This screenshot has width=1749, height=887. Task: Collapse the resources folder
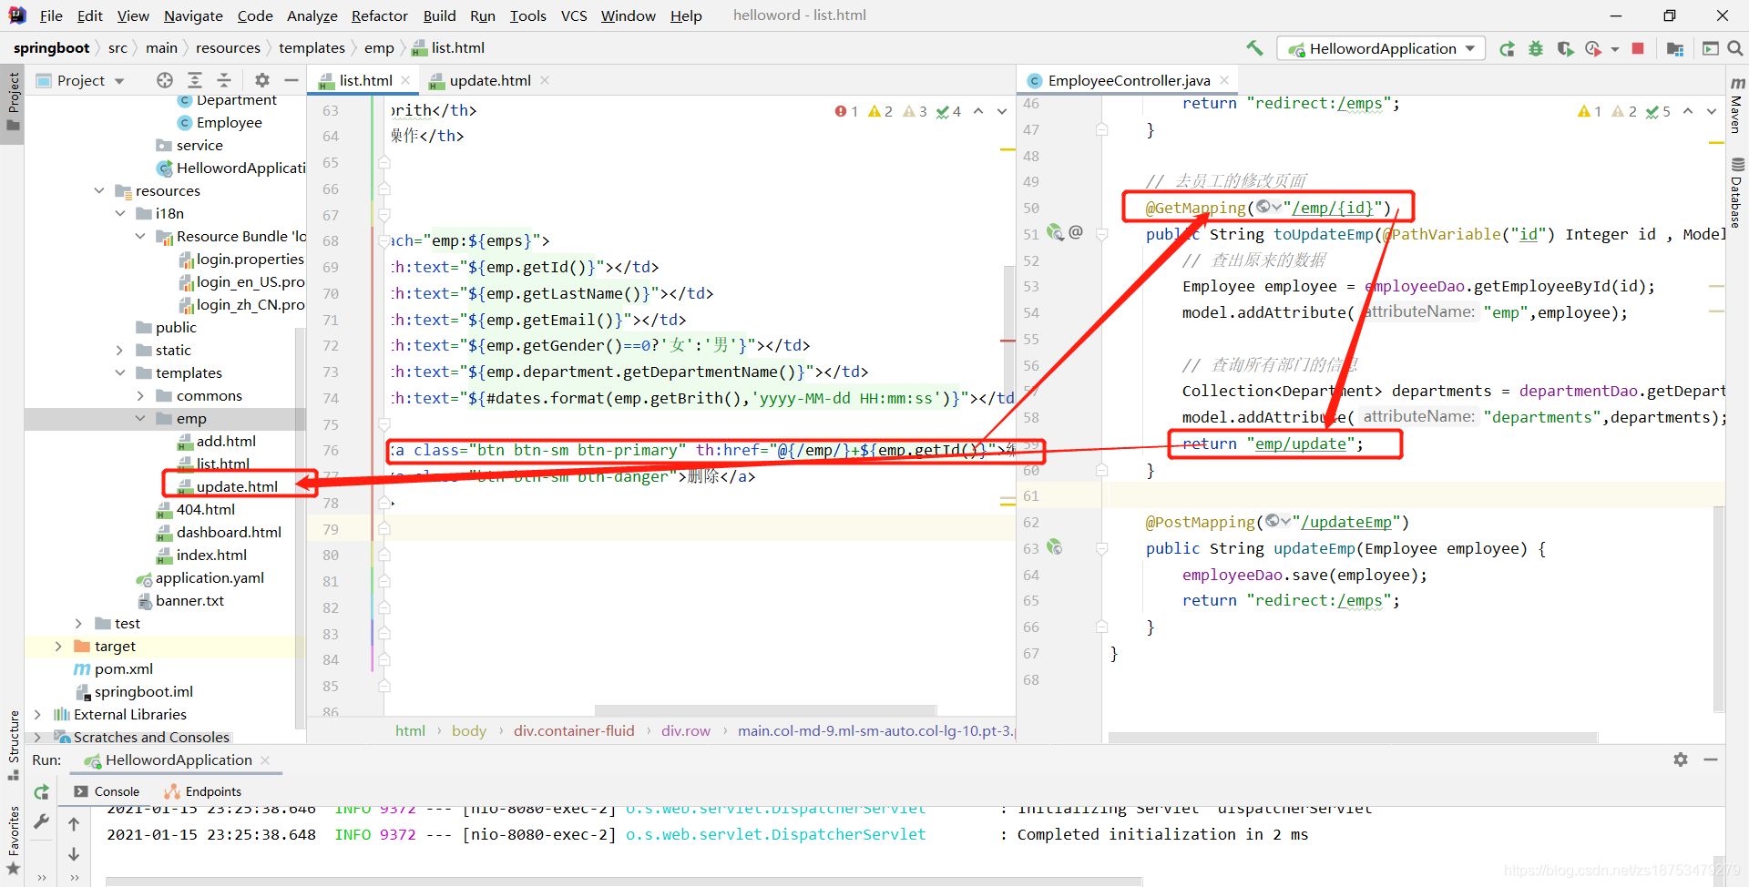click(x=99, y=190)
